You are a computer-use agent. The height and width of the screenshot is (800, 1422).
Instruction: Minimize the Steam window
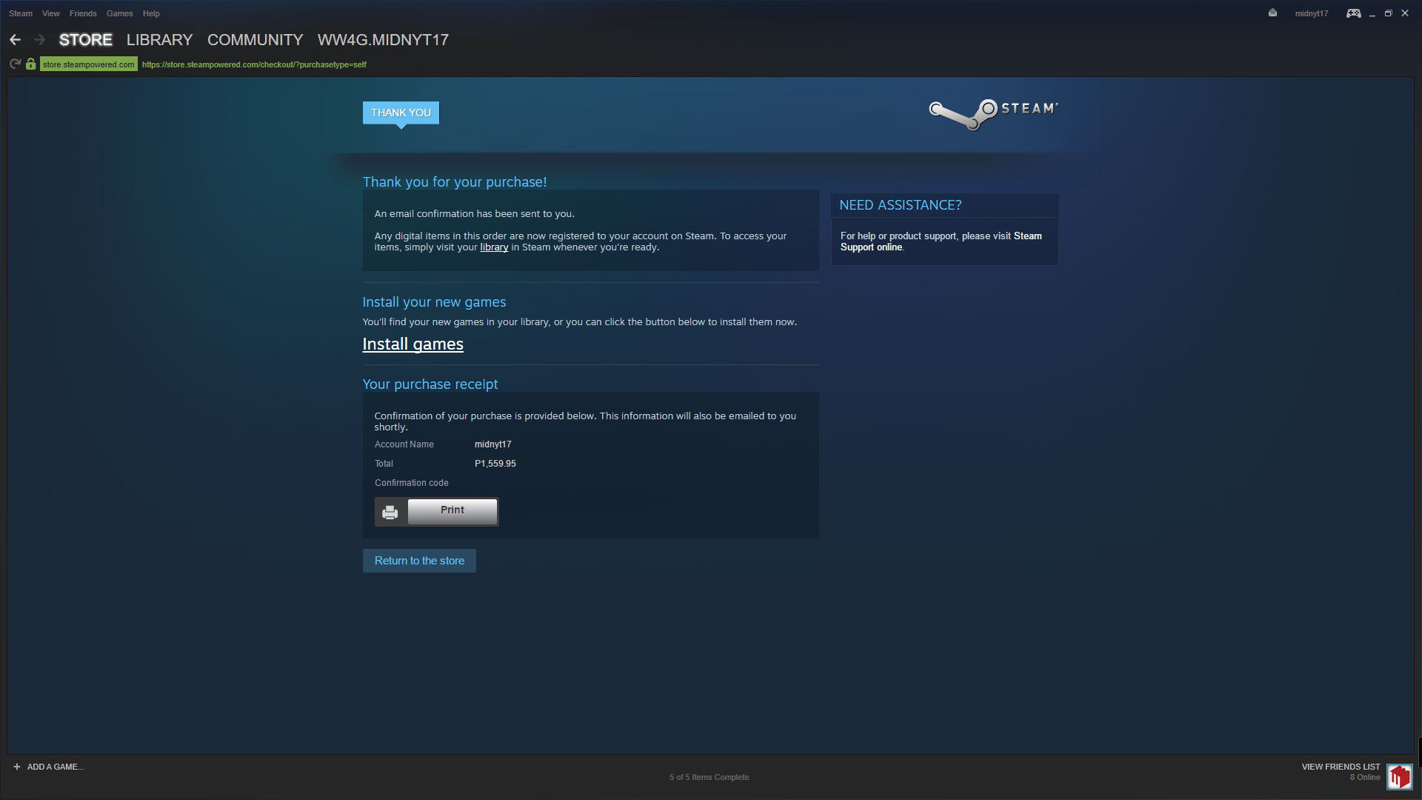[1372, 13]
